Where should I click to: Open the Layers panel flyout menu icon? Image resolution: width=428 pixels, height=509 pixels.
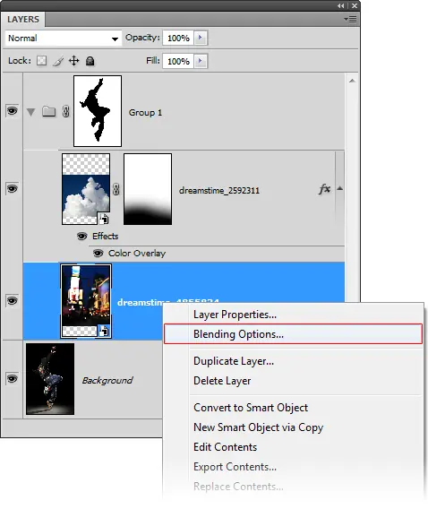(350, 20)
